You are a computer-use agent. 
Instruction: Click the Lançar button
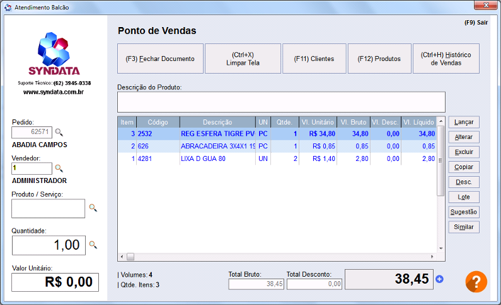(x=464, y=122)
